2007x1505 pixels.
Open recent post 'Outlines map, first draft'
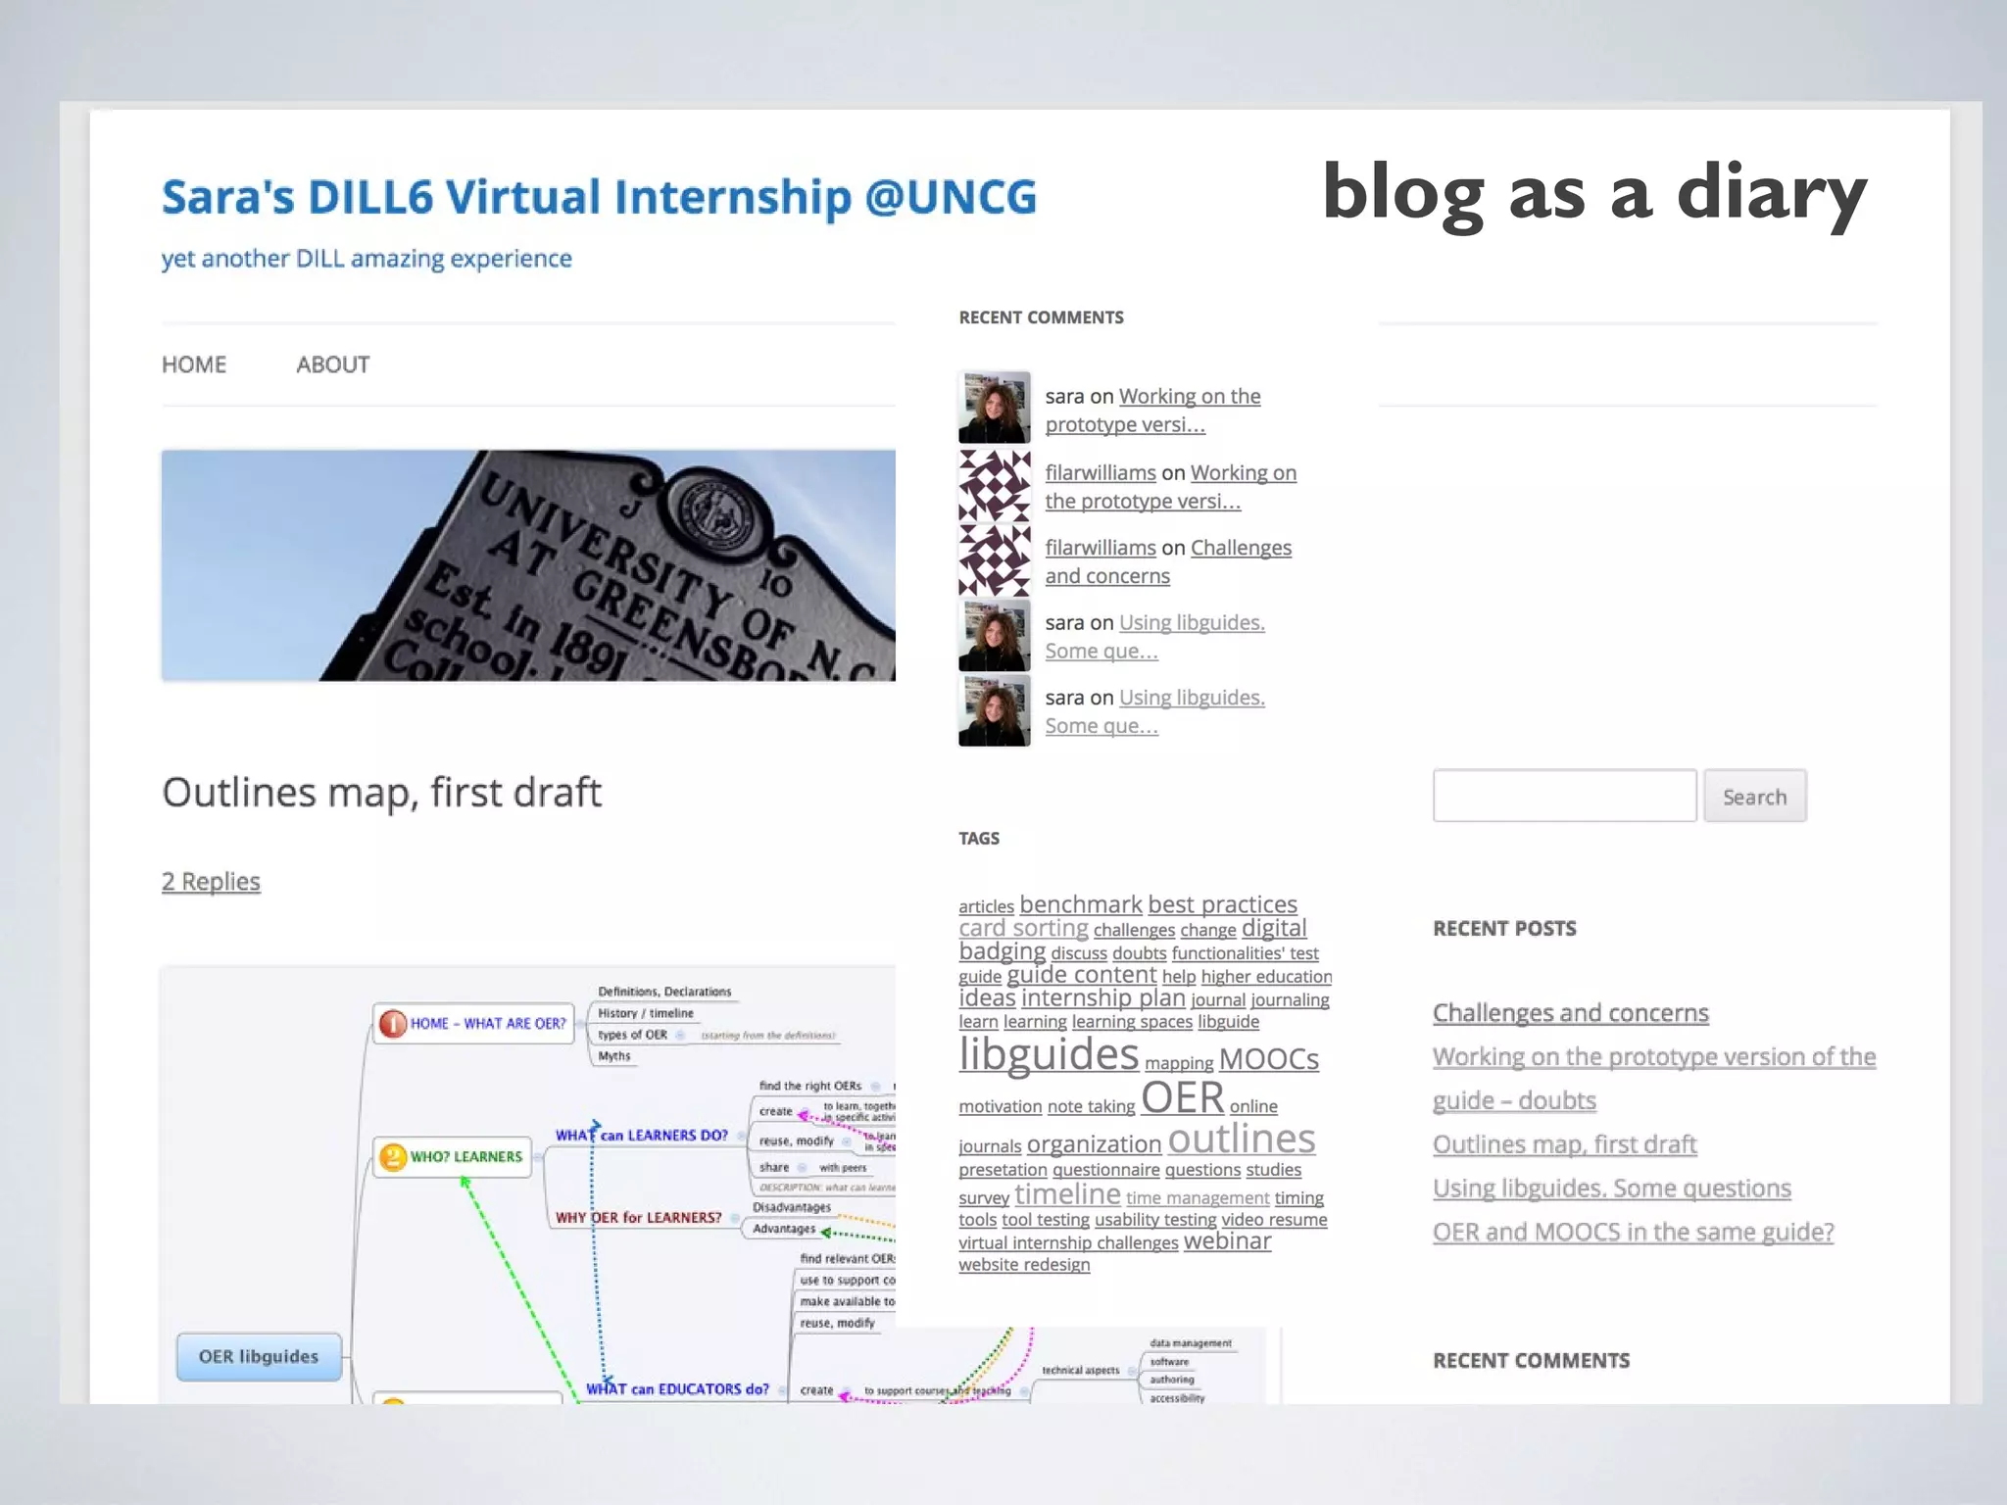[1564, 1143]
